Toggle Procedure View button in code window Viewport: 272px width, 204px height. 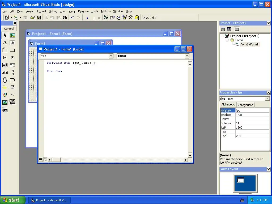pos(40,159)
